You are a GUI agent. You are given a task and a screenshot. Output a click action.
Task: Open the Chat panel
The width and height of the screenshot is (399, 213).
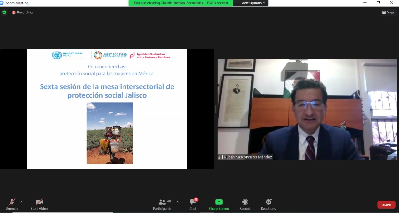[x=193, y=204]
